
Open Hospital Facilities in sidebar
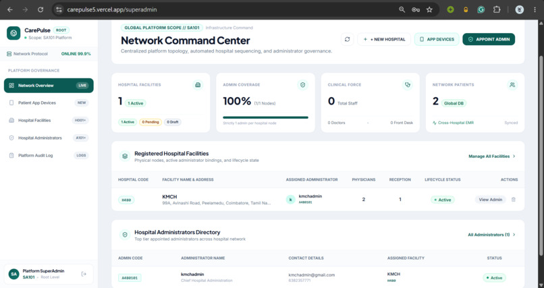(49, 120)
